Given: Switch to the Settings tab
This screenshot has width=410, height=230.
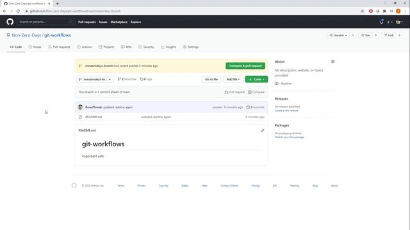Looking at the screenshot, I should [191, 47].
